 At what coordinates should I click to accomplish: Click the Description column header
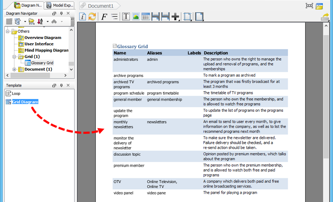[216, 53]
